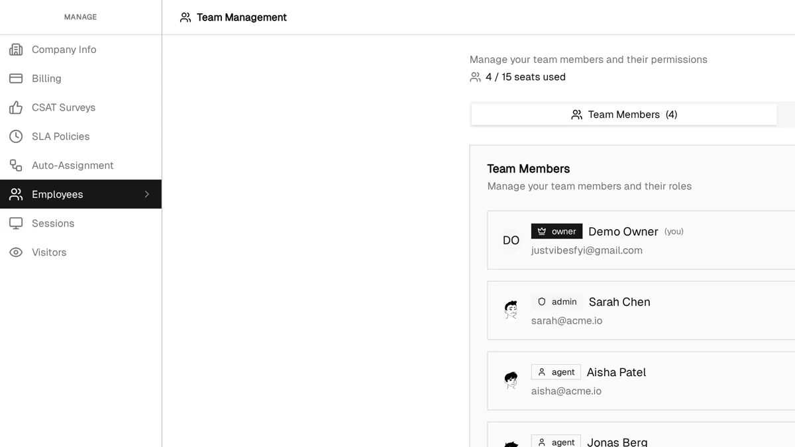Go to the Visitors page
795x447 pixels.
point(81,252)
